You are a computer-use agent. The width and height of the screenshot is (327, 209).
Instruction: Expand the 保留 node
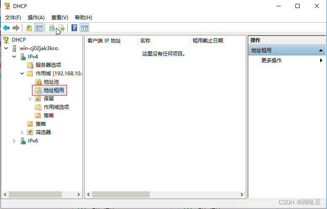click(x=30, y=99)
